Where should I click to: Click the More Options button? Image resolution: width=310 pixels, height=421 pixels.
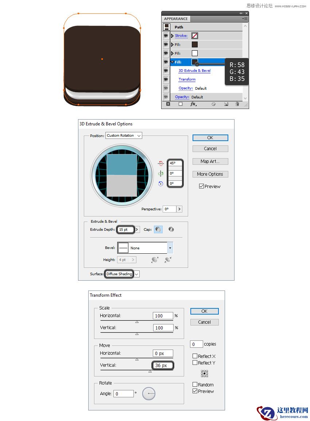pyautogui.click(x=210, y=174)
